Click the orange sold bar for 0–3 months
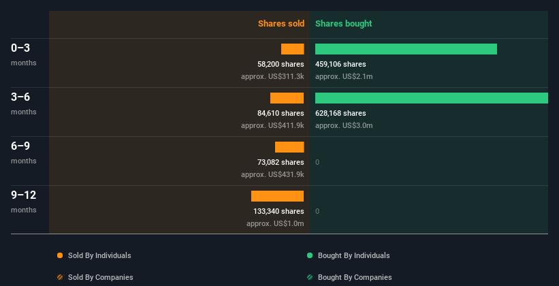 point(293,49)
